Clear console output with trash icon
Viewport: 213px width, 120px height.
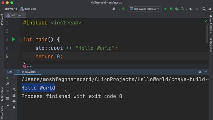[14, 107]
